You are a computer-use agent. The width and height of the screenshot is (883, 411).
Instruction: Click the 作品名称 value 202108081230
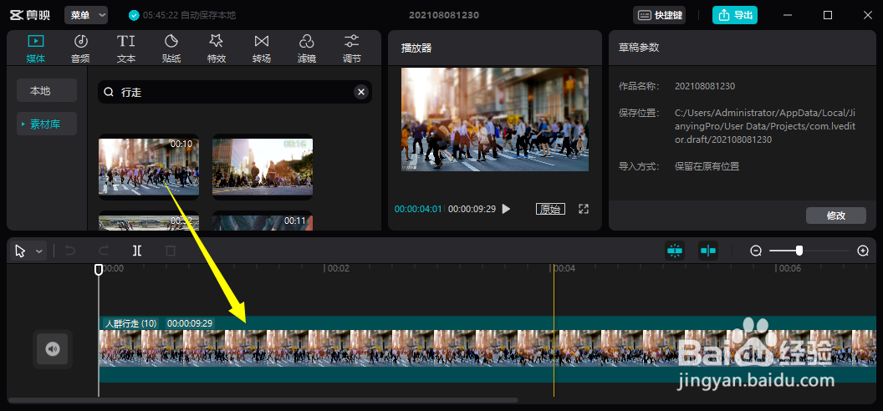tap(705, 87)
